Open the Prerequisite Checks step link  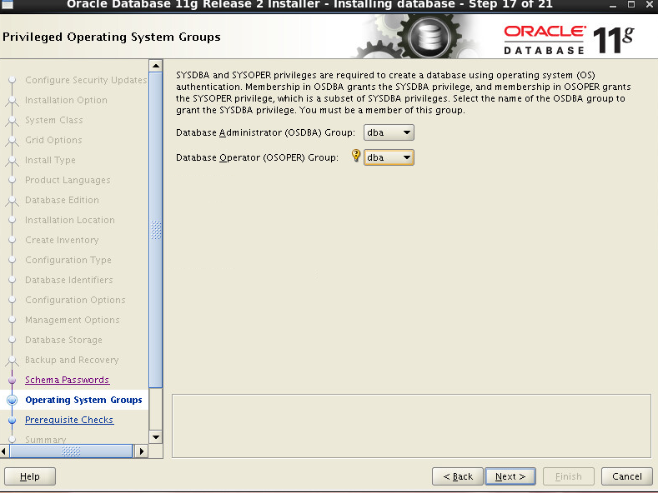[x=69, y=420]
